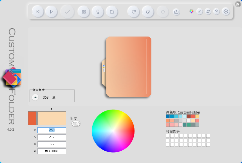Click the rainbow color wheel toolbar icon
Screen dimensions: 242x163
point(191,11)
